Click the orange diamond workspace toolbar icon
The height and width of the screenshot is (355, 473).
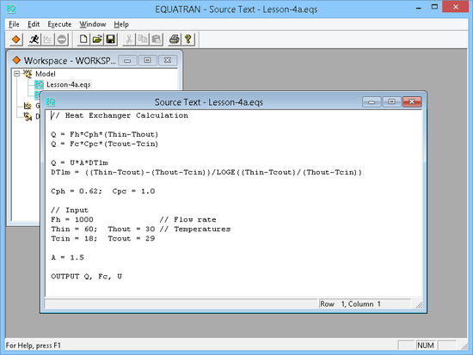tap(16, 40)
